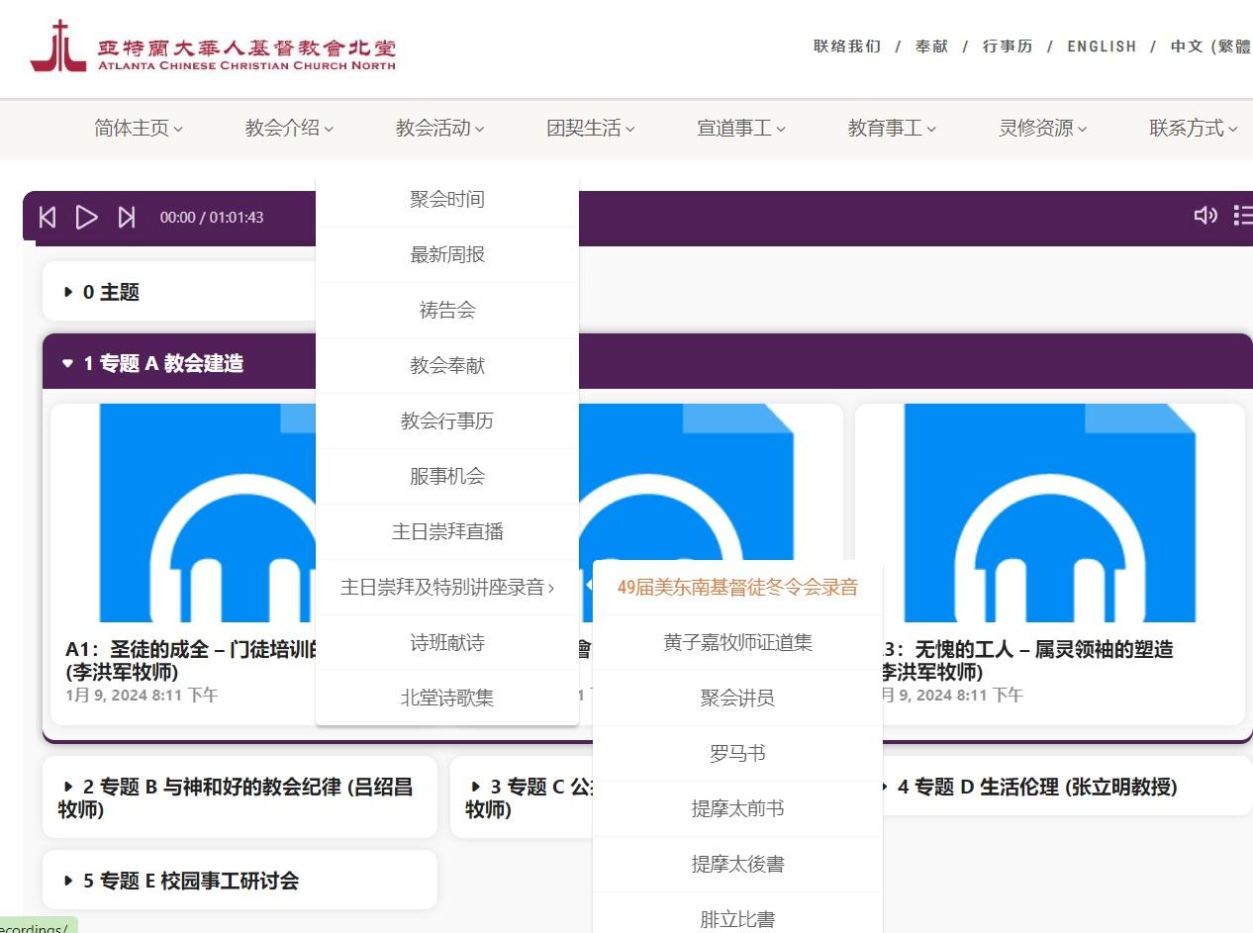1253x933 pixels.
Task: Open the playlist icon in player bar
Action: [x=1242, y=216]
